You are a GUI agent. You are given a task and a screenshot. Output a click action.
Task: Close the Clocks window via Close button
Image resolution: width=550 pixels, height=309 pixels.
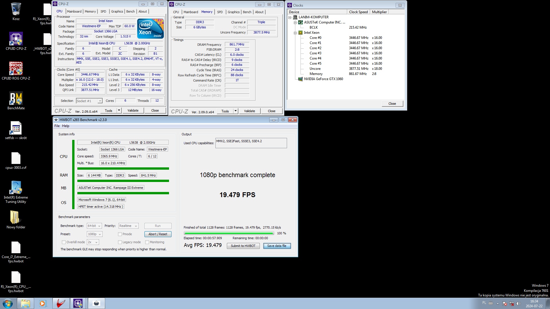tap(392, 104)
